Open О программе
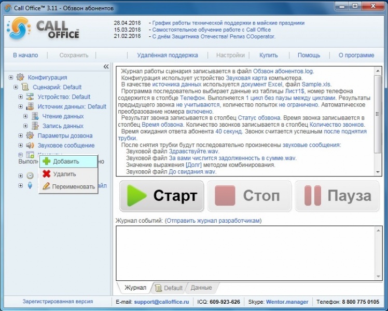 coord(356,55)
